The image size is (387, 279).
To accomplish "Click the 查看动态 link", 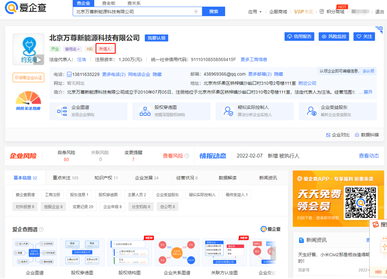I will 369,156.
